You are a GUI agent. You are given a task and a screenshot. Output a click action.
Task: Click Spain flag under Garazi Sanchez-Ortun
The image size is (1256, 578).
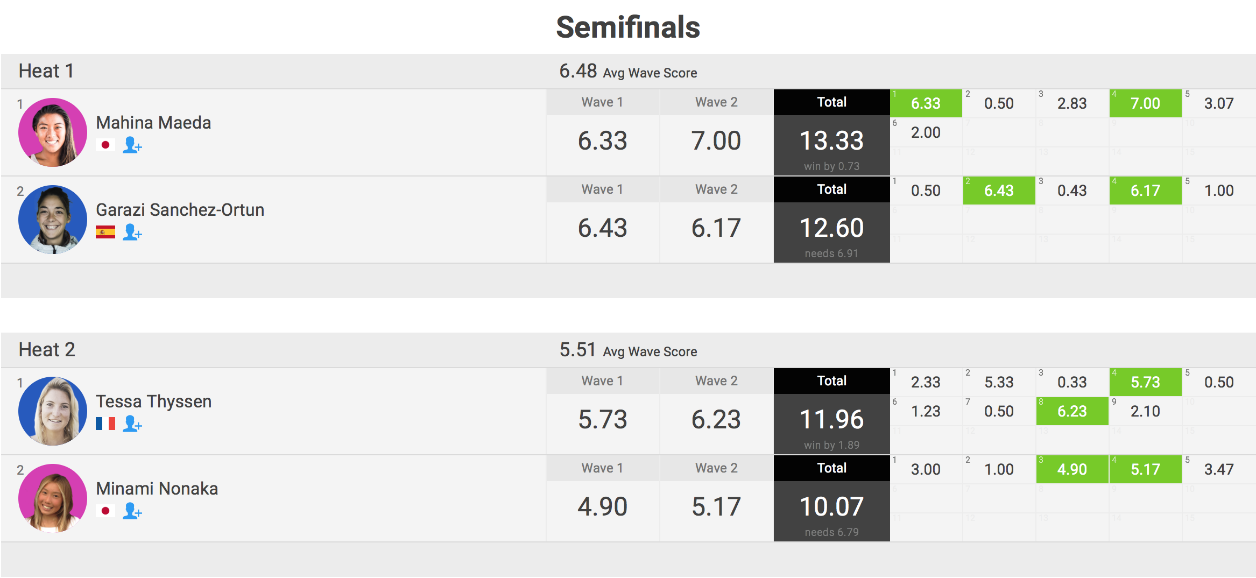click(x=105, y=232)
